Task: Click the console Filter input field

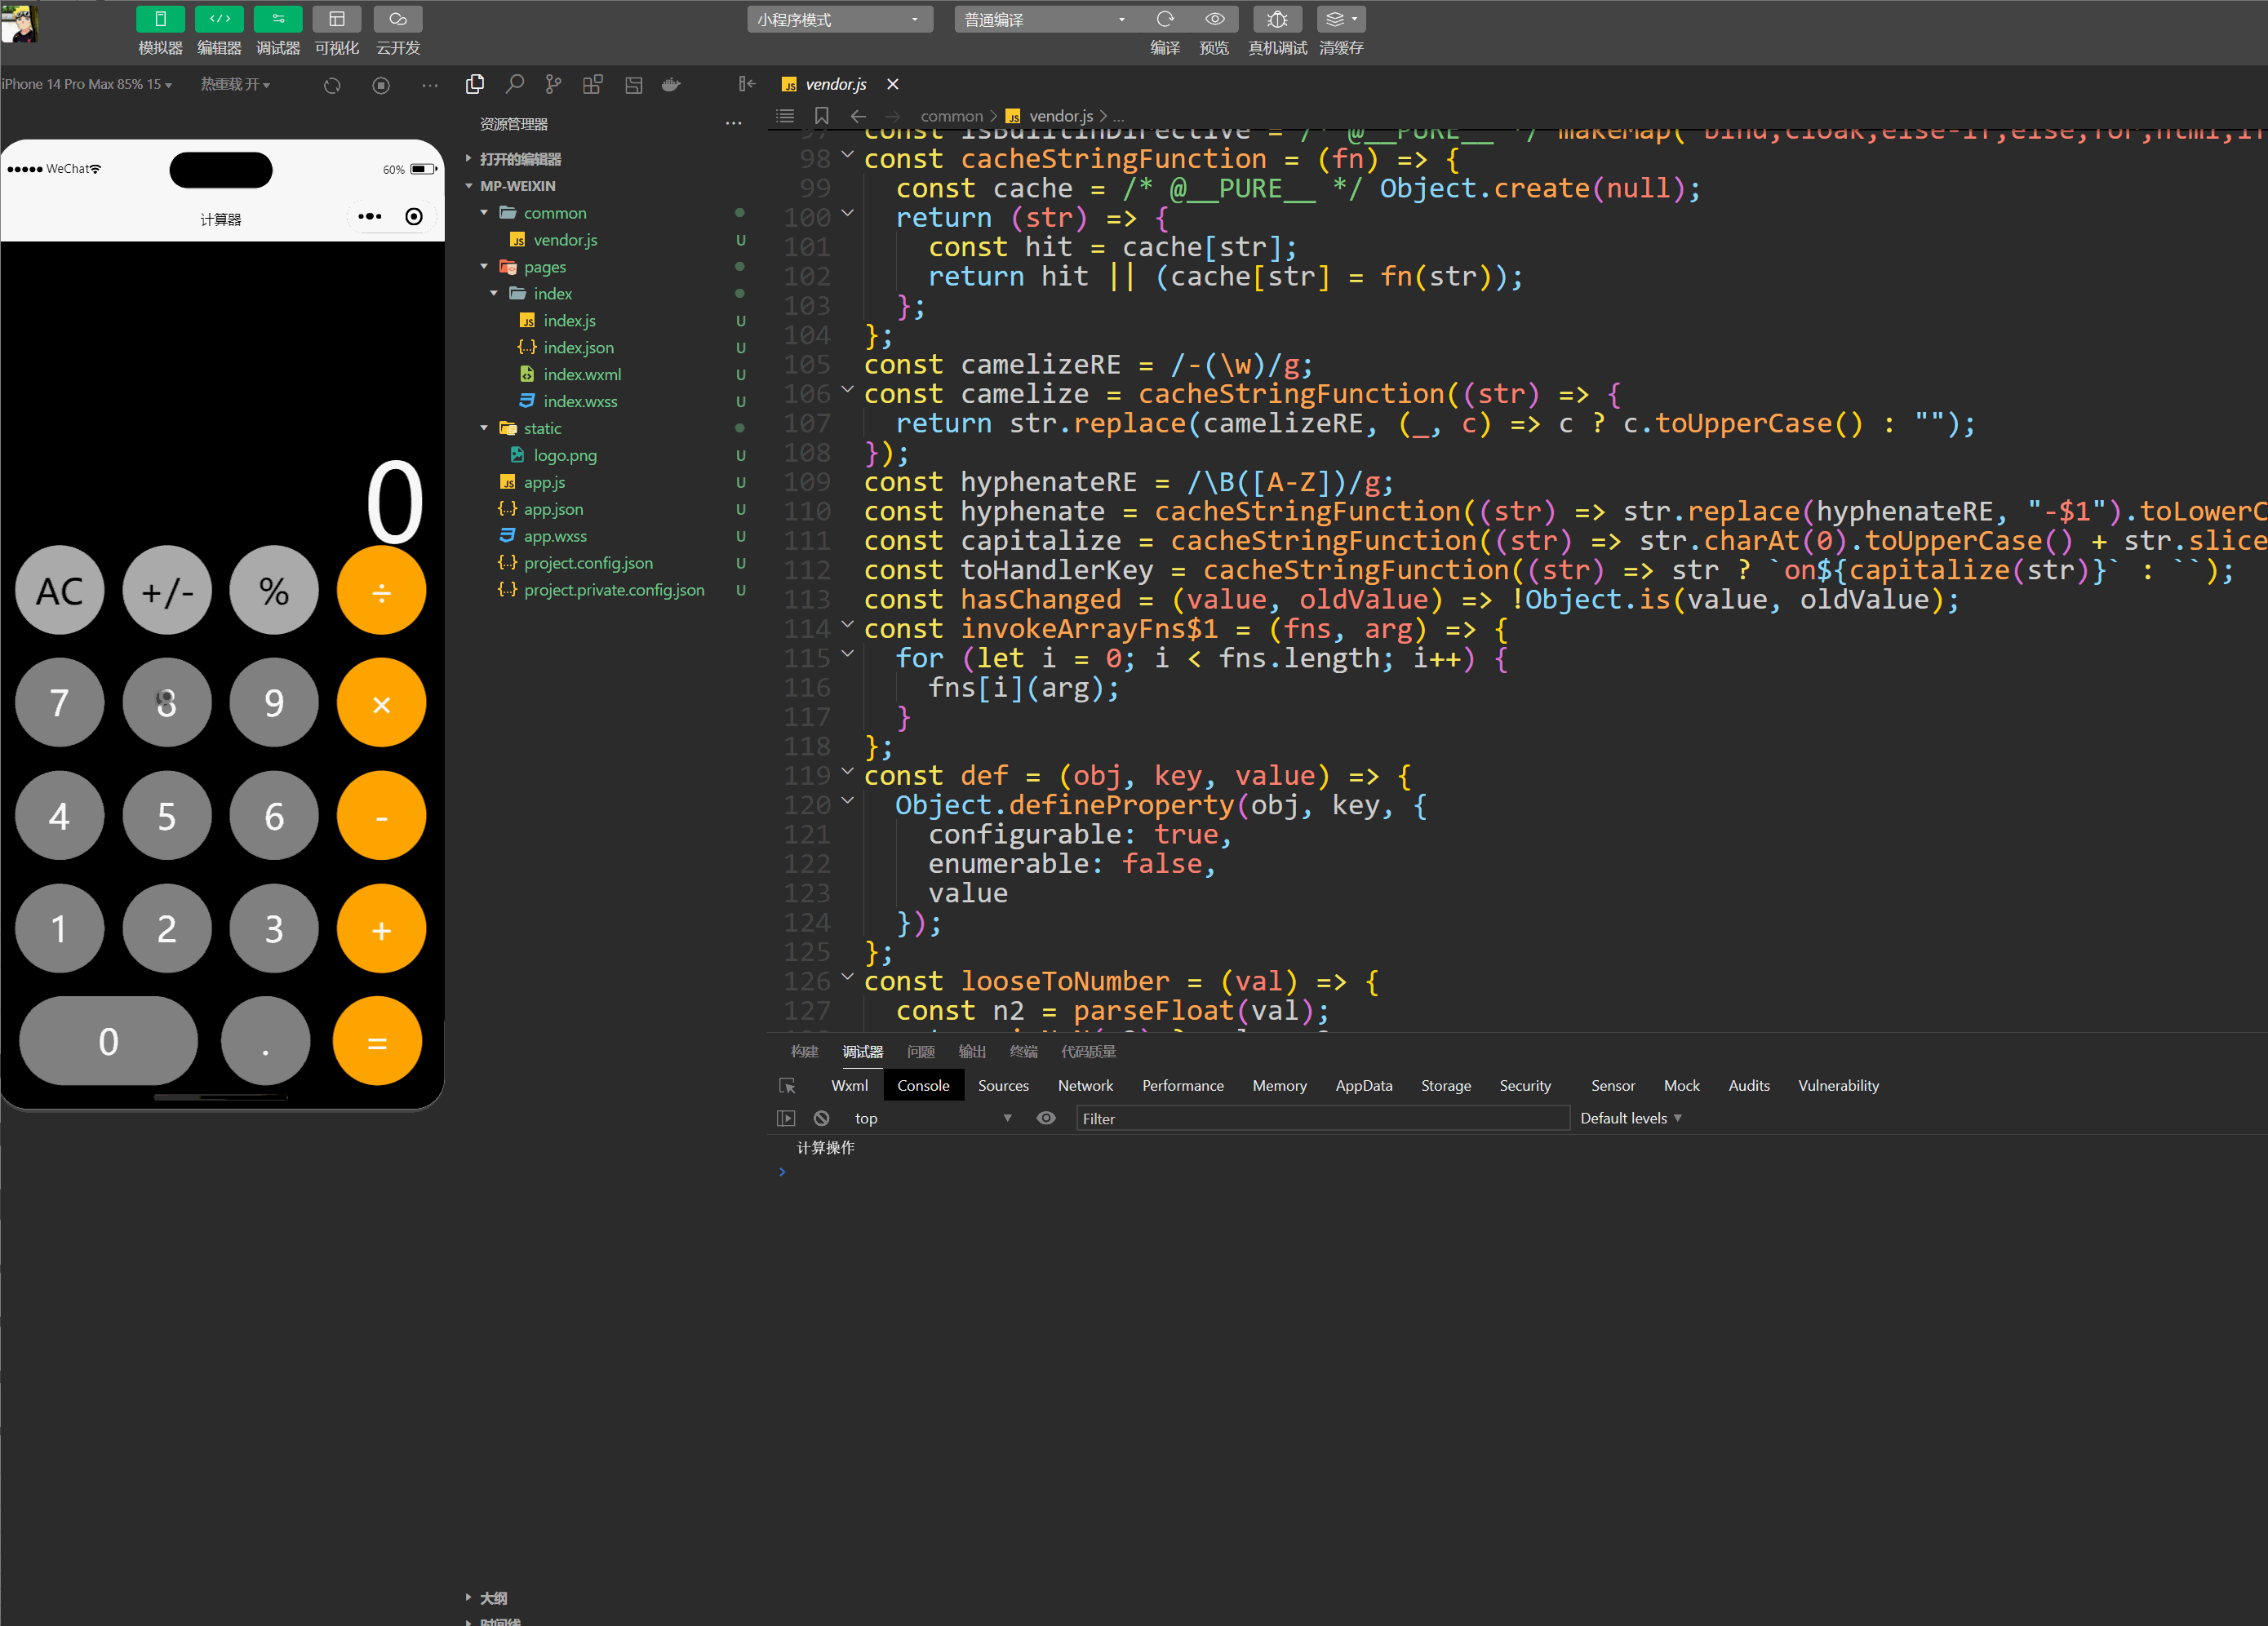Action: [x=1321, y=1119]
